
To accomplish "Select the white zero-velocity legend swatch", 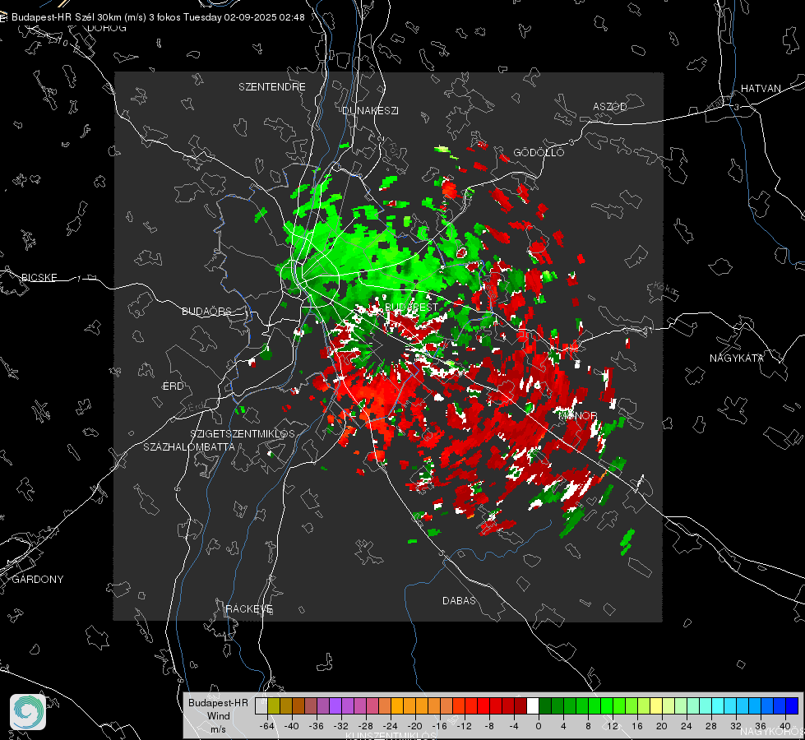I will pos(533,706).
